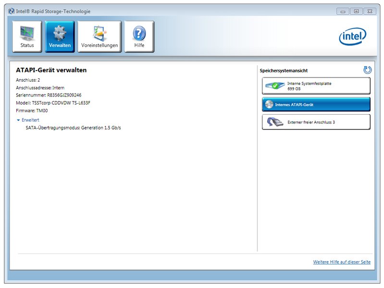
Task: Minimize the Intel Rapid Storage window
Action: click(343, 11)
